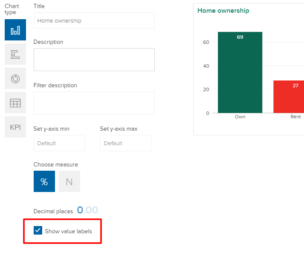This screenshot has width=304, height=255.
Task: Click the Home ownership chart heading
Action: pos(223,11)
